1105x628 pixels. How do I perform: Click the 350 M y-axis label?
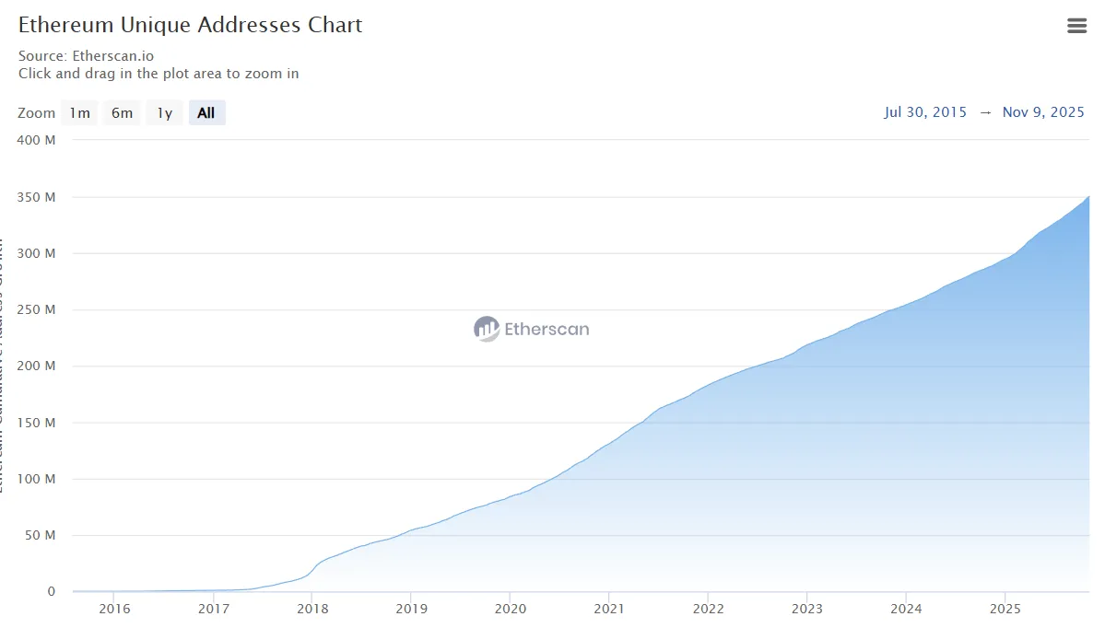coord(36,197)
